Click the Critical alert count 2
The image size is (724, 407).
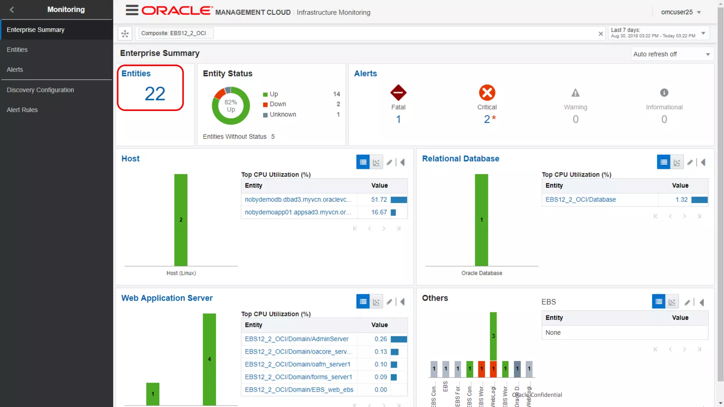coord(487,119)
